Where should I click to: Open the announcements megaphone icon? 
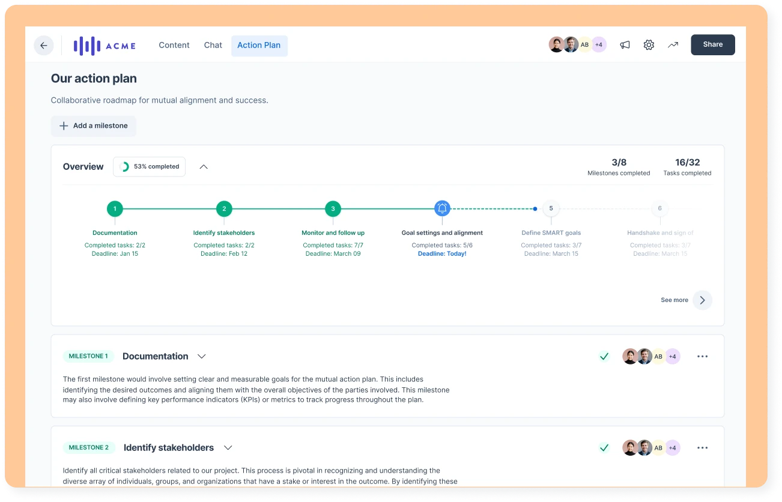[625, 44]
